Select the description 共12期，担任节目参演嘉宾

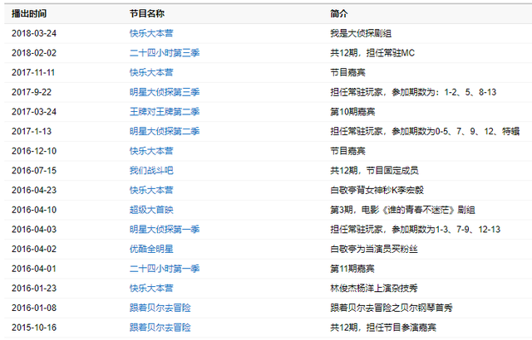click(x=383, y=328)
